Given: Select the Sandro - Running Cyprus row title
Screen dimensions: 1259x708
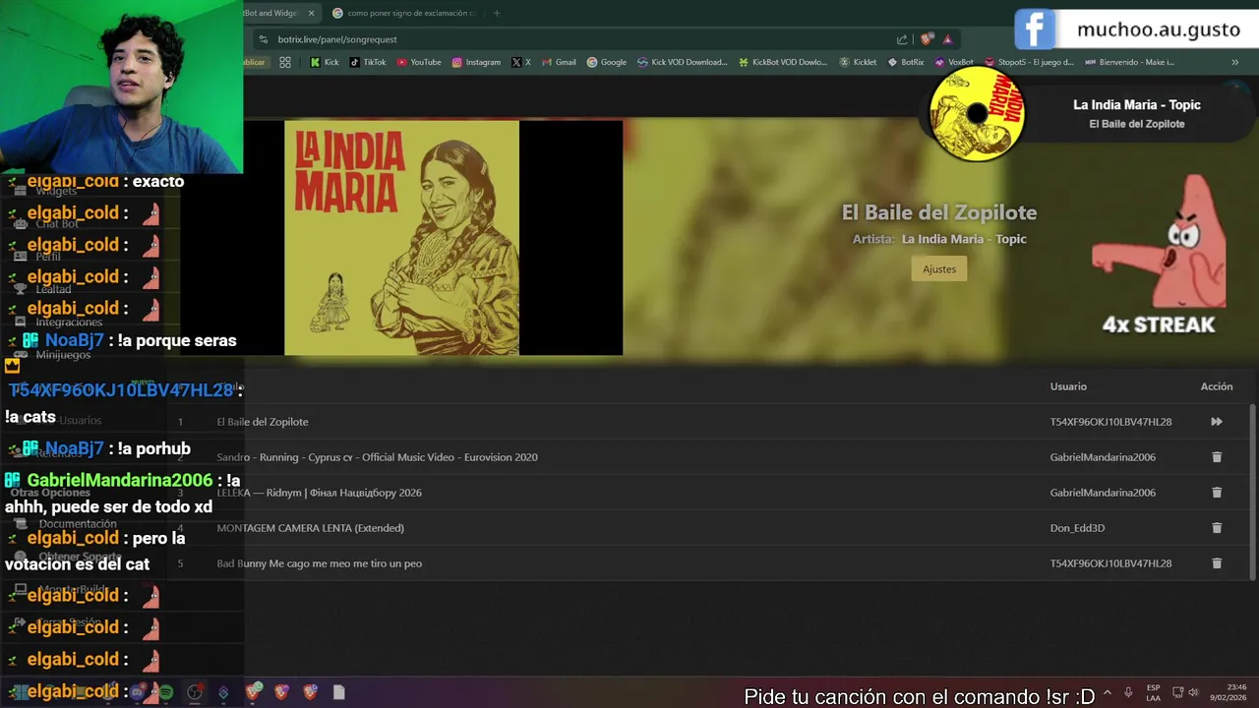Looking at the screenshot, I should click(x=377, y=457).
